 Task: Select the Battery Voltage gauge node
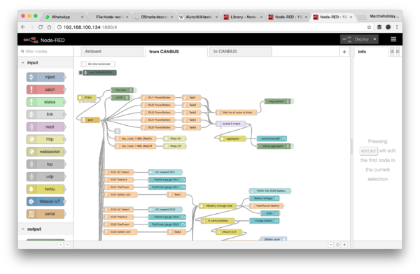(265, 199)
